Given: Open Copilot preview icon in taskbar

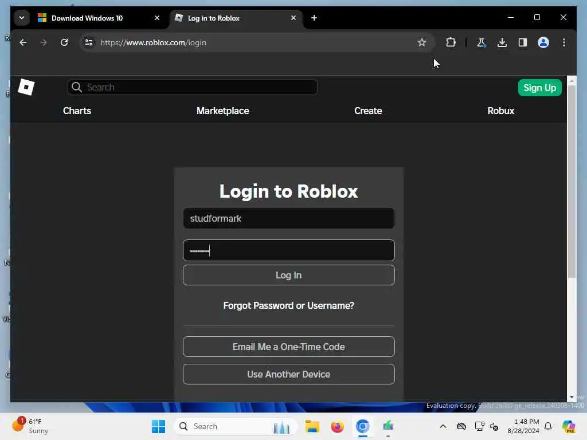Looking at the screenshot, I should pyautogui.click(x=569, y=426).
